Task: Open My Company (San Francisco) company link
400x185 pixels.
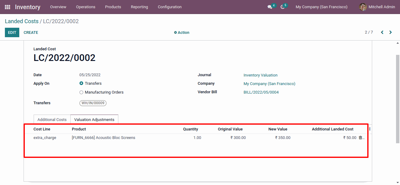Action: [x=269, y=84]
